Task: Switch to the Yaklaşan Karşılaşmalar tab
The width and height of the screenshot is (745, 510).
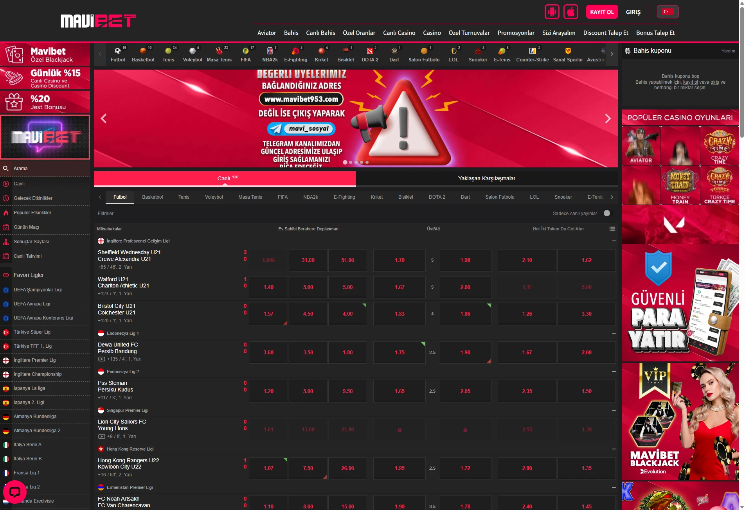Action: [x=487, y=178]
